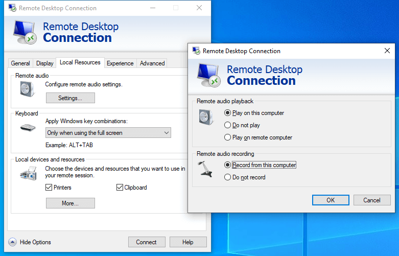Click the speaker icon under Remote audio playback

[206, 118]
